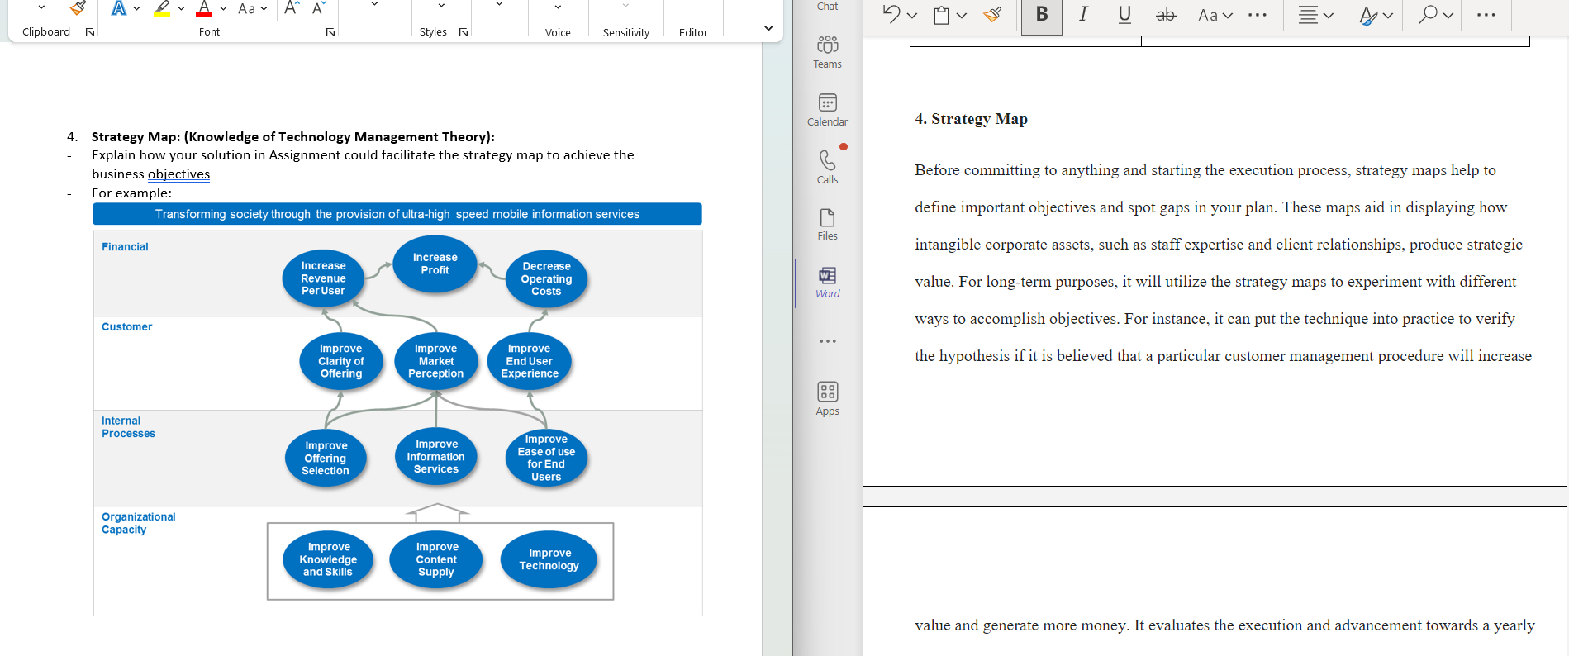
Task: Expand the Styles gallery dropdown
Action: pyautogui.click(x=441, y=6)
